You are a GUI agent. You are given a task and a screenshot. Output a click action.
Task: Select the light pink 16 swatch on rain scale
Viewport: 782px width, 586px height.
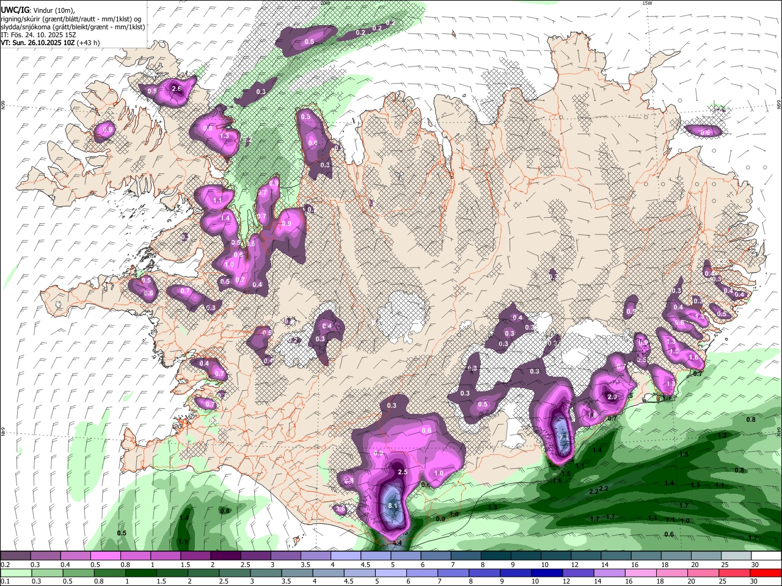[x=641, y=573]
